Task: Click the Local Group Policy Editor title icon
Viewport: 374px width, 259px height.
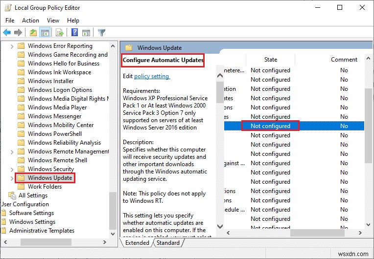Action: (8, 8)
